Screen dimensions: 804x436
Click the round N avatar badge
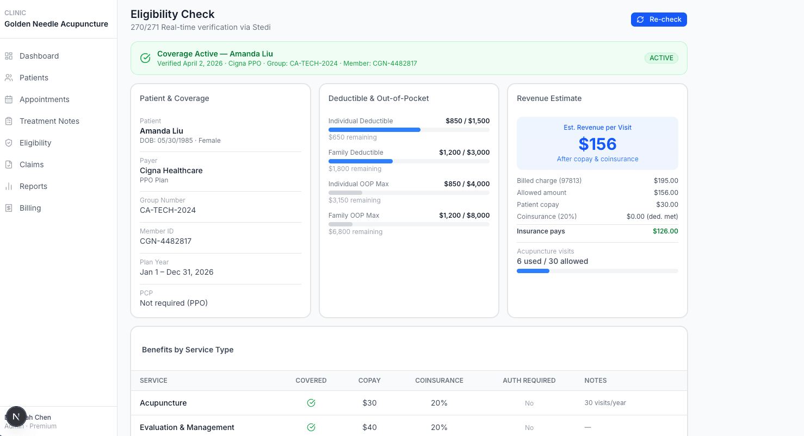pos(16,417)
